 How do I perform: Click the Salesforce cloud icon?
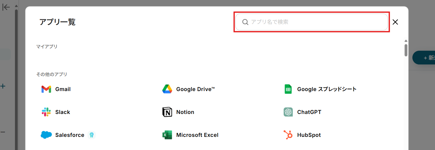point(46,135)
